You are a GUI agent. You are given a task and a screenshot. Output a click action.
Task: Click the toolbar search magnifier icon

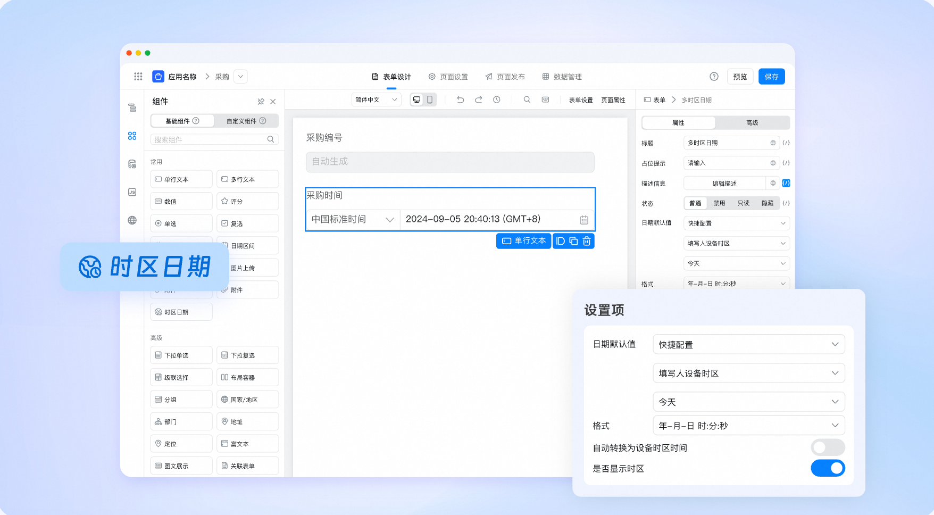(527, 99)
